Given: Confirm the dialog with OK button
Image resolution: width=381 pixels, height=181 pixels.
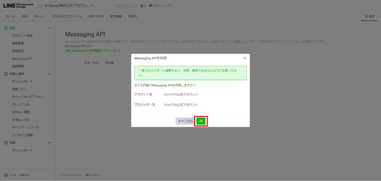Looking at the screenshot, I should [201, 121].
